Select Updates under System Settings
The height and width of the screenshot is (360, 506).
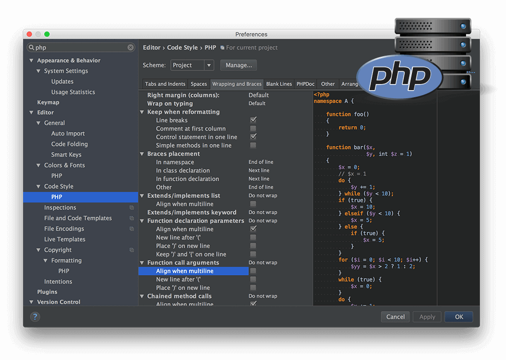click(62, 82)
